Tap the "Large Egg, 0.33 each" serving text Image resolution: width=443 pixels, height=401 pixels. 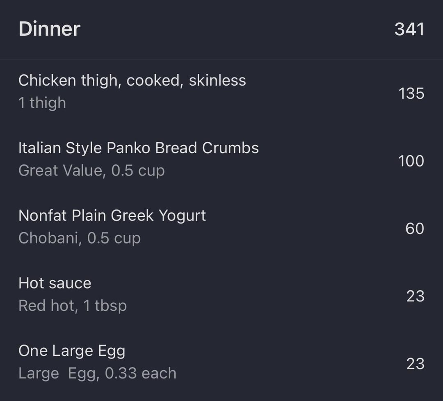pyautogui.click(x=97, y=374)
